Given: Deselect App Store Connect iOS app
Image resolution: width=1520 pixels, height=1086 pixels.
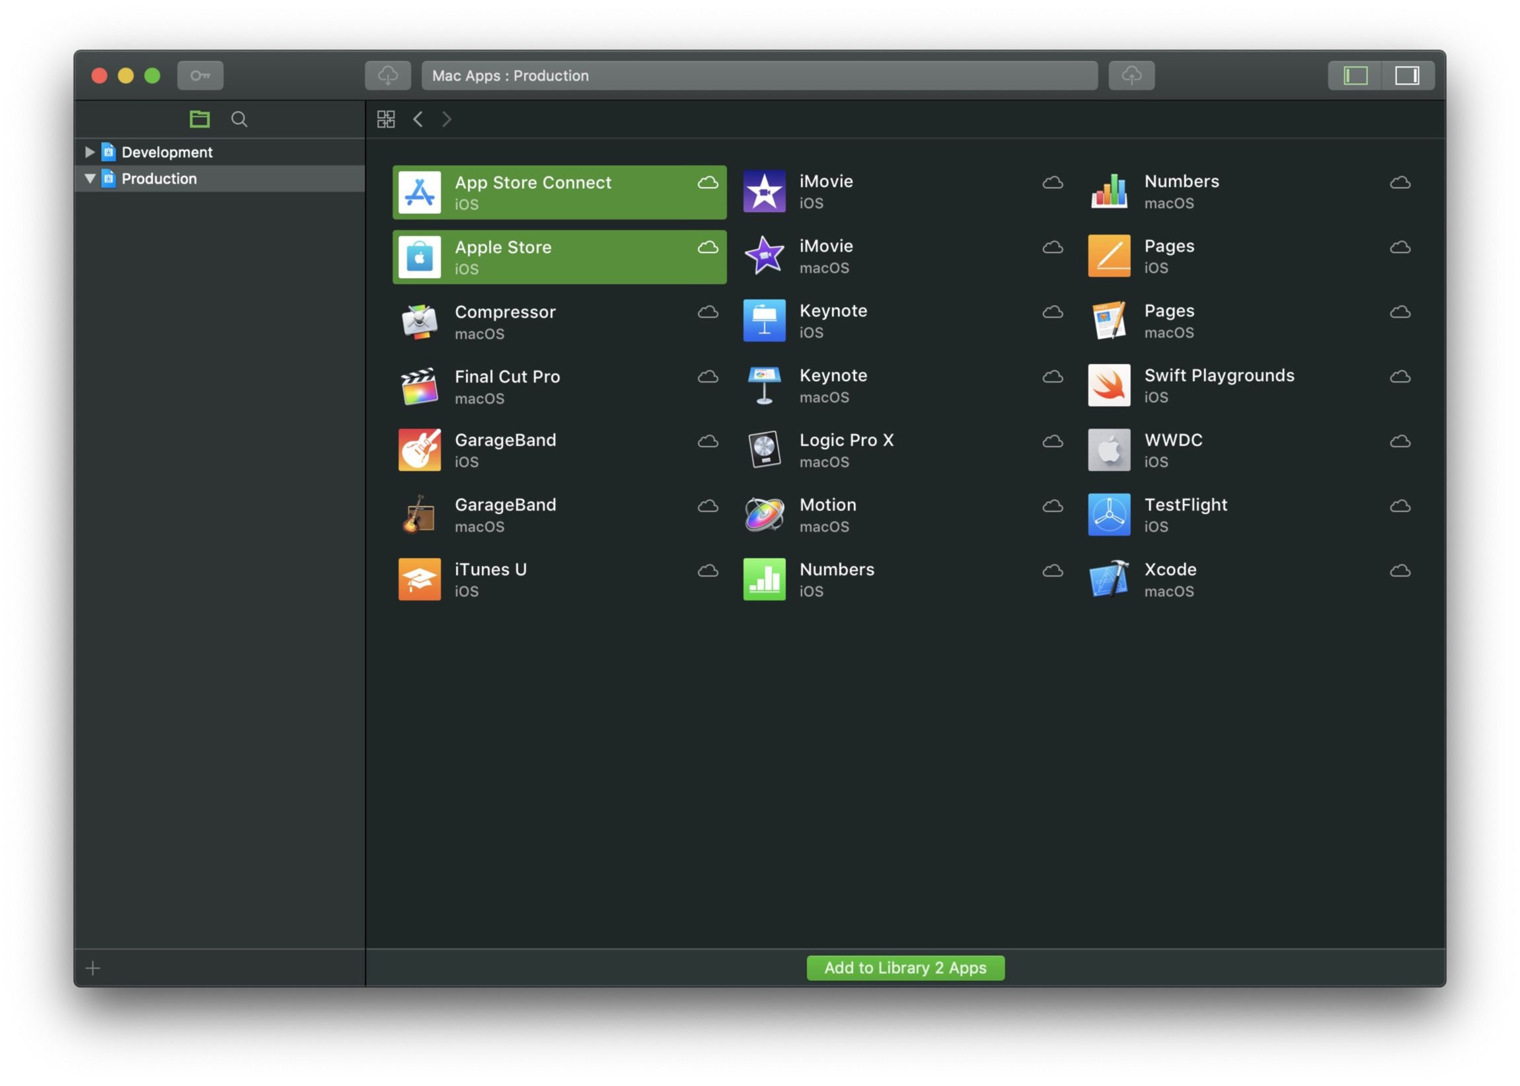Looking at the screenshot, I should tap(559, 193).
